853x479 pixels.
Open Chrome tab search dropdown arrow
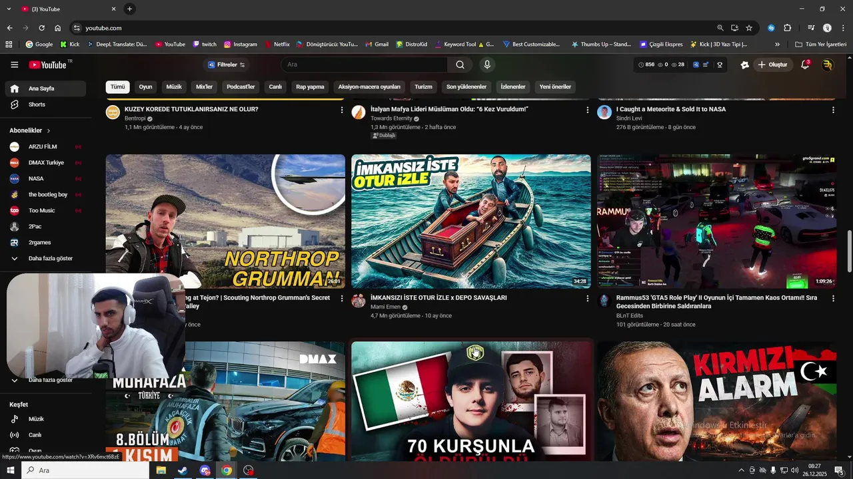click(9, 9)
